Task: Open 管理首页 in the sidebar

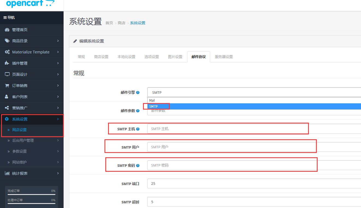Action: tap(32, 30)
